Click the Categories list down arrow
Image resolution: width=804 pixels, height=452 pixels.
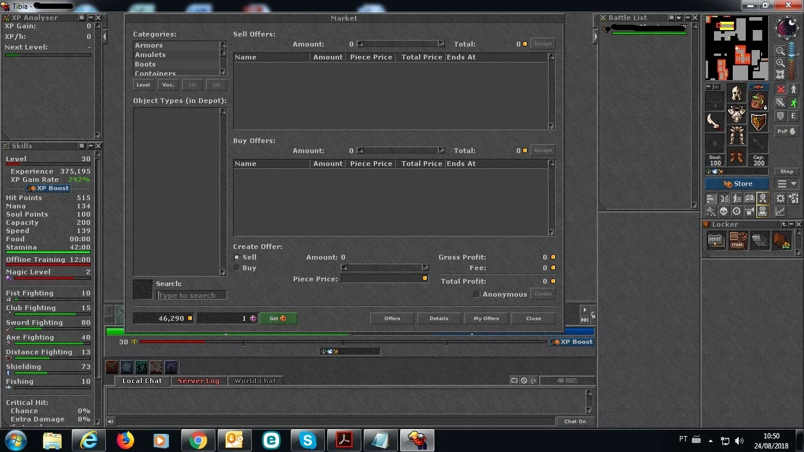point(223,72)
